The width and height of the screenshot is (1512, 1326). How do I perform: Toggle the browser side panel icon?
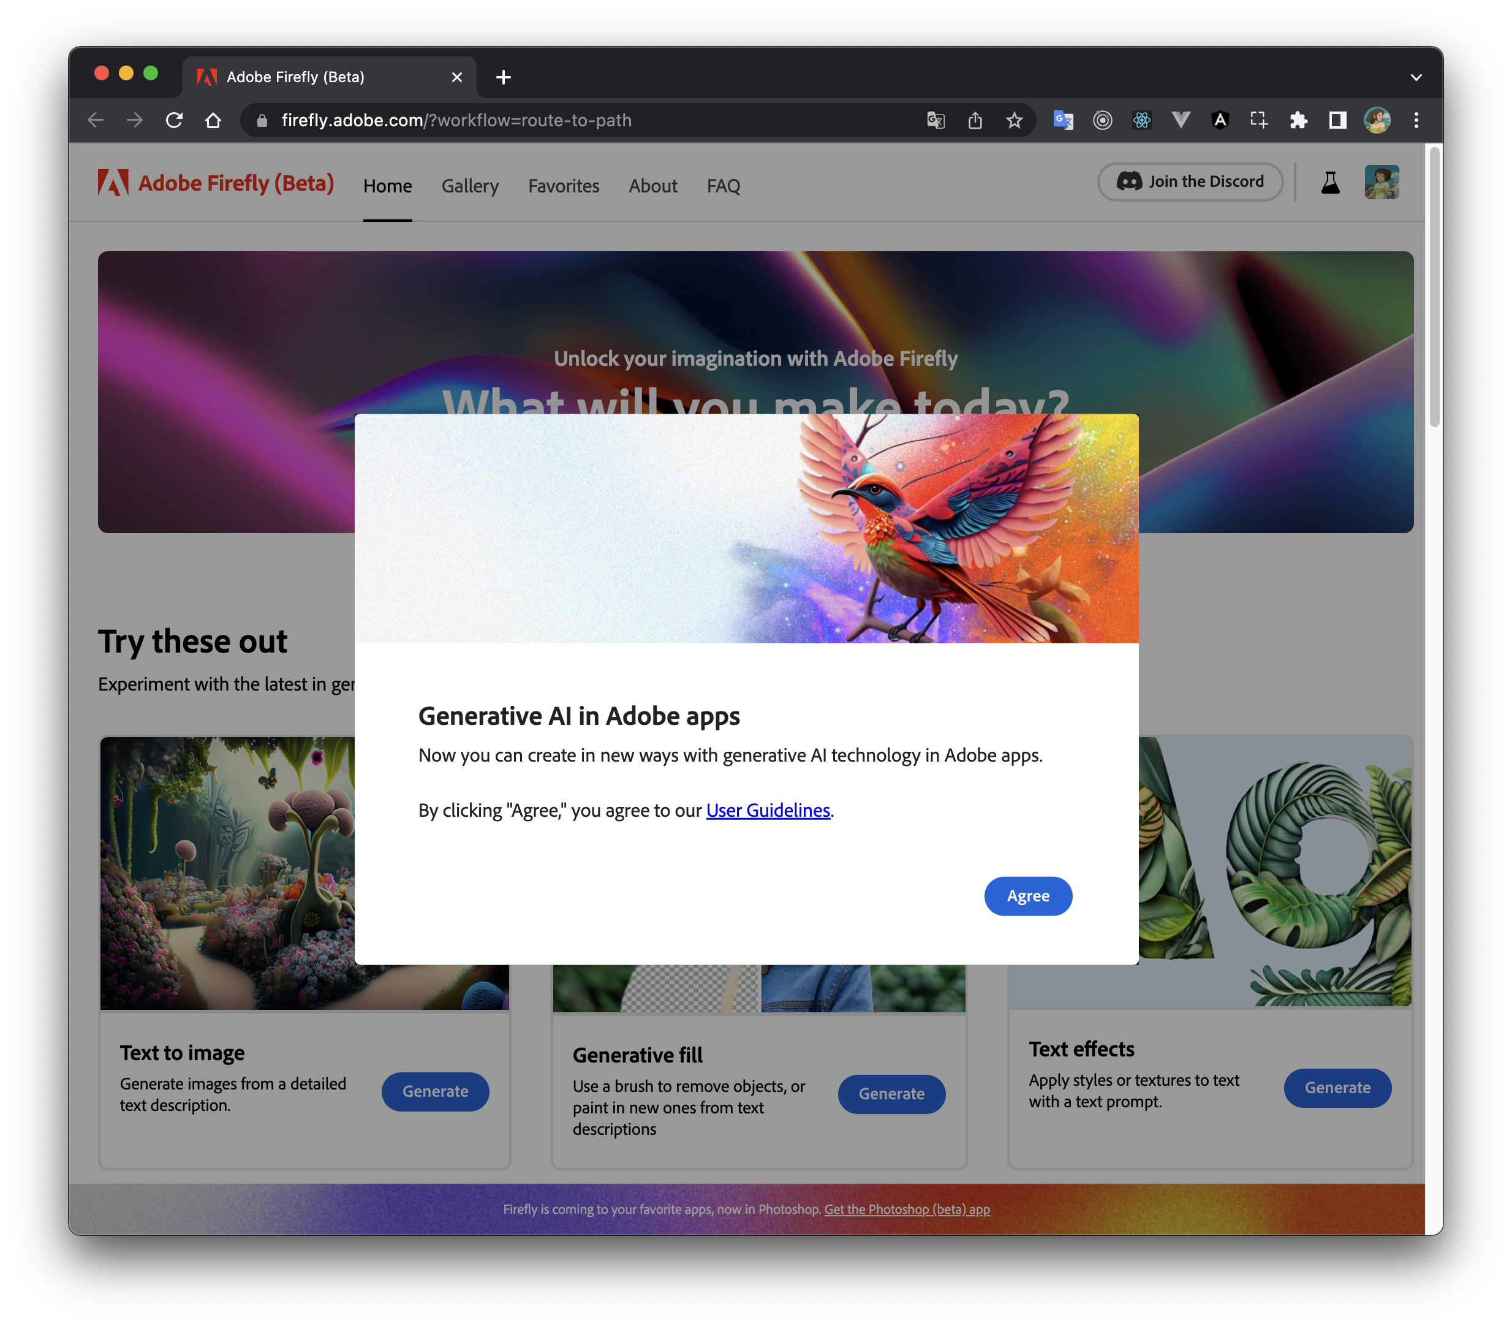click(x=1337, y=120)
